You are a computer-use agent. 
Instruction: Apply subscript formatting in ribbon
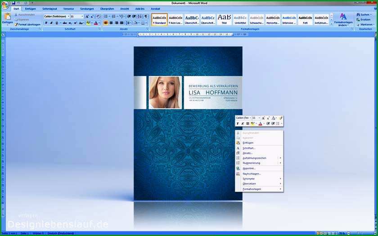[70, 23]
